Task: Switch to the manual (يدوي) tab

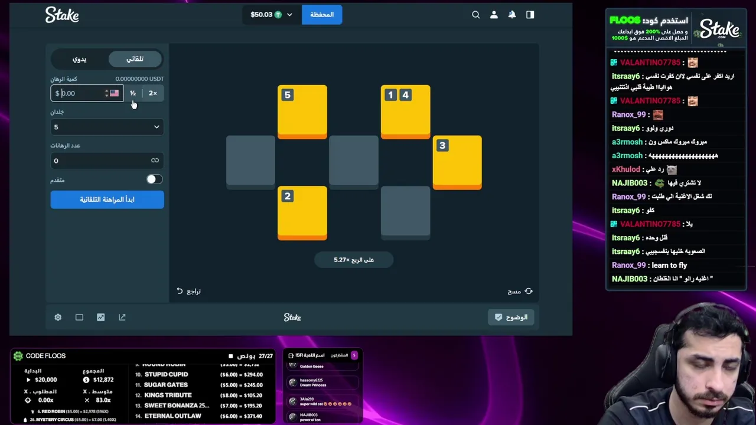Action: tap(79, 59)
